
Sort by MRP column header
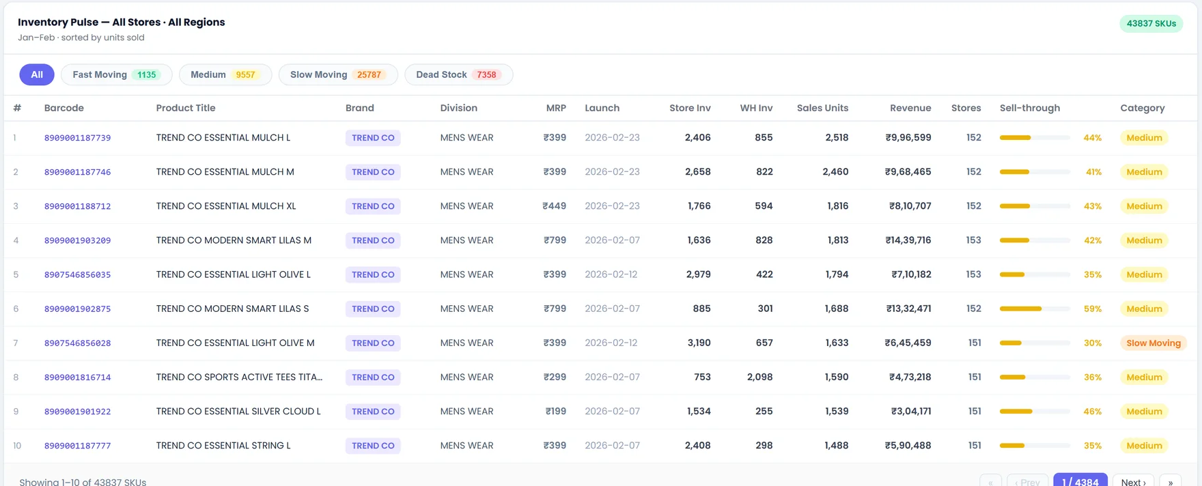[556, 108]
